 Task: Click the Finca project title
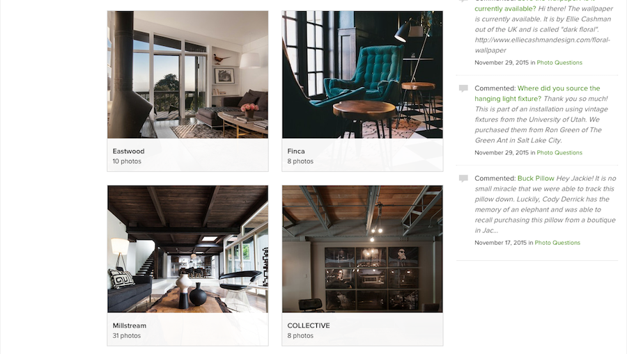[296, 151]
